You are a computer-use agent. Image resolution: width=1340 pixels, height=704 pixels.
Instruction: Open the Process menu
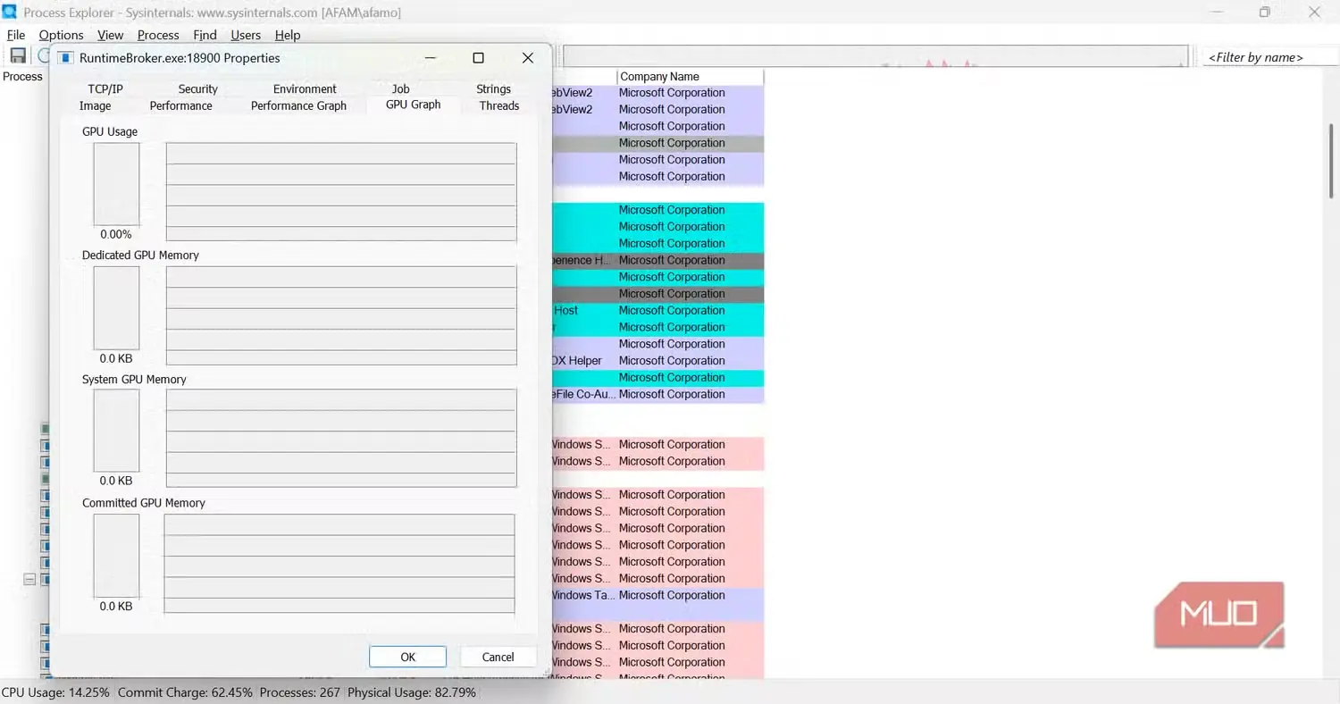(x=158, y=35)
